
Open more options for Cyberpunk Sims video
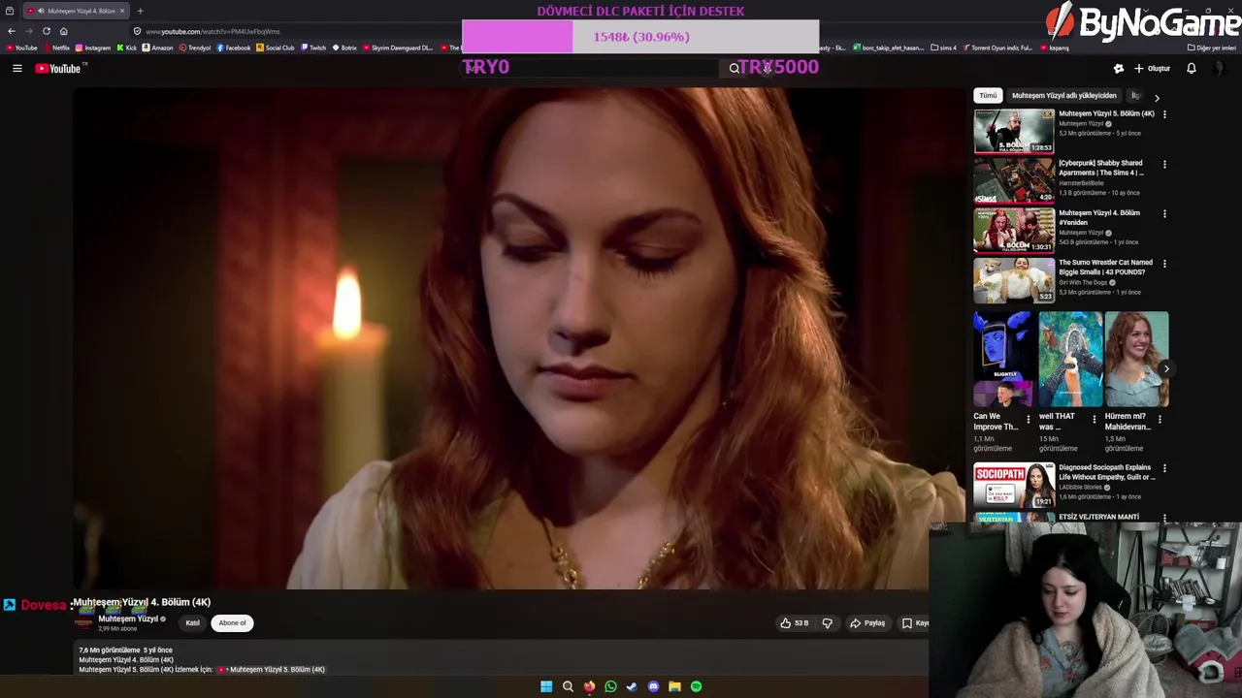1164,164
